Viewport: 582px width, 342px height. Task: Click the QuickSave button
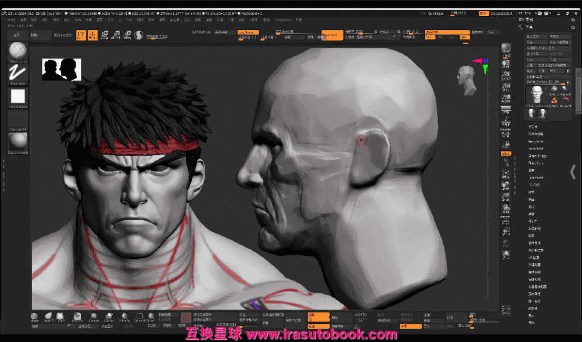pos(436,14)
